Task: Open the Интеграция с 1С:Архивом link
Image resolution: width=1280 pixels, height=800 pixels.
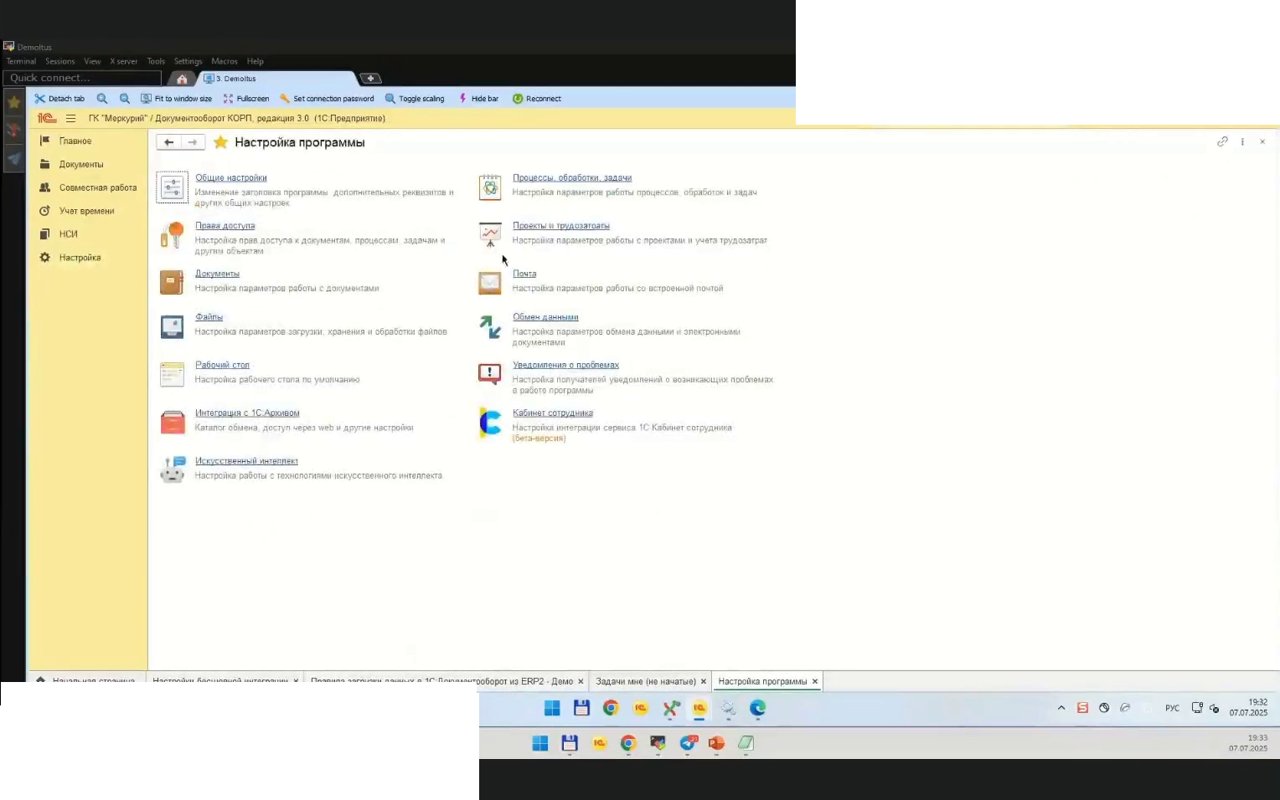Action: click(x=247, y=413)
